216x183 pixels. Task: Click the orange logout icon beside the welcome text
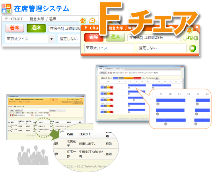point(81,99)
